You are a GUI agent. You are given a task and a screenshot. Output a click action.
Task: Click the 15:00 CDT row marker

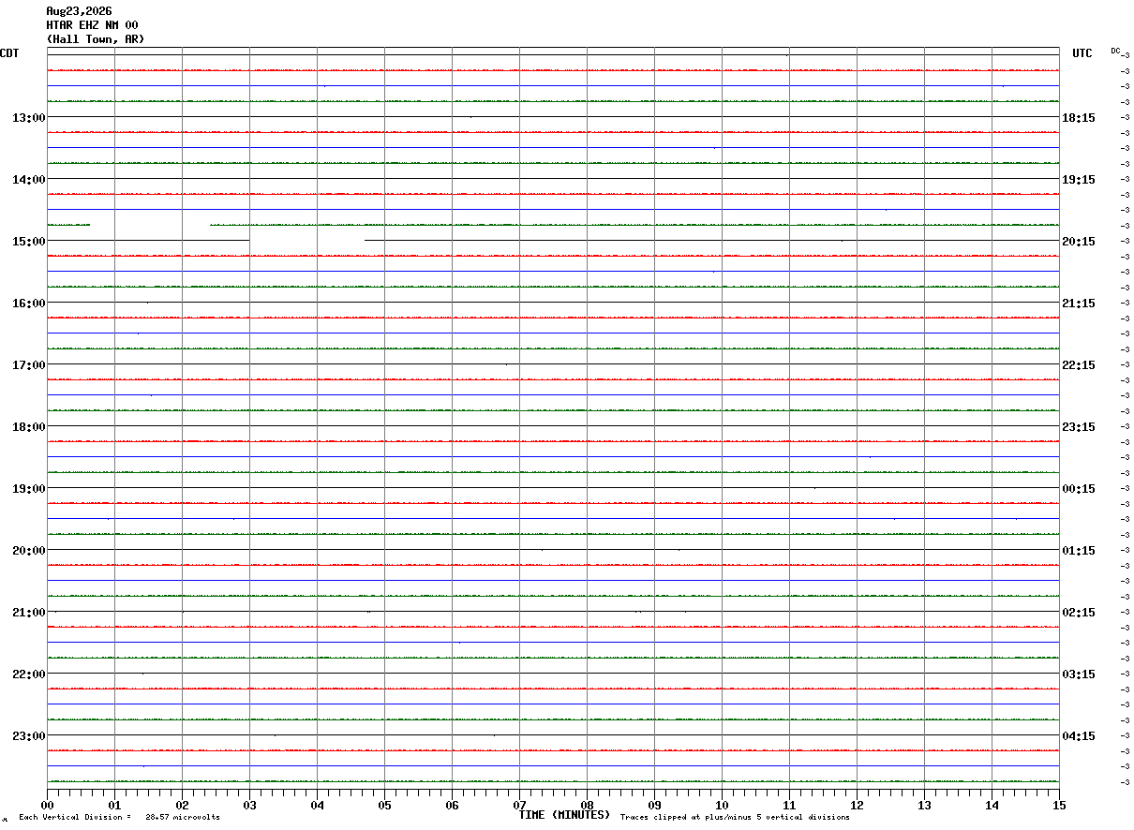click(28, 241)
